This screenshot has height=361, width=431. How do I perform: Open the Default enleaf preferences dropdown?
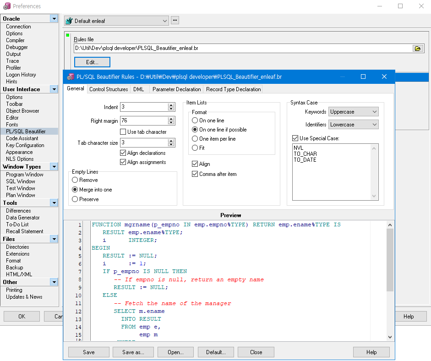[165, 20]
